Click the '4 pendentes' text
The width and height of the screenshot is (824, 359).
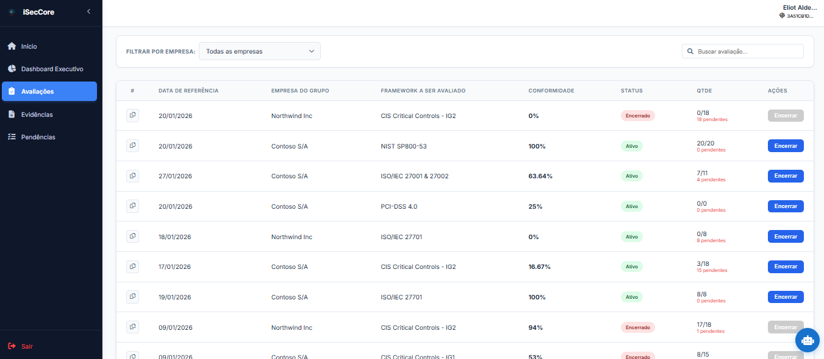coord(711,180)
